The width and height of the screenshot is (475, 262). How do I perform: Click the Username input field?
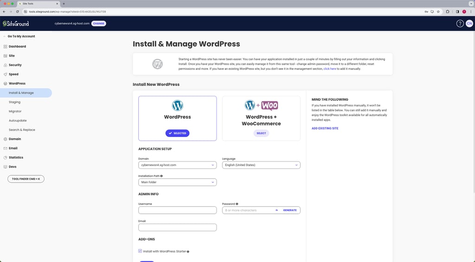177,210
